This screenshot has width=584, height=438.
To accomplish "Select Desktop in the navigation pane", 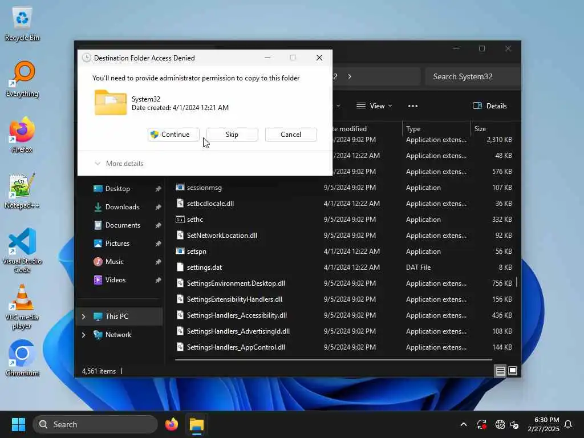I will [x=117, y=189].
